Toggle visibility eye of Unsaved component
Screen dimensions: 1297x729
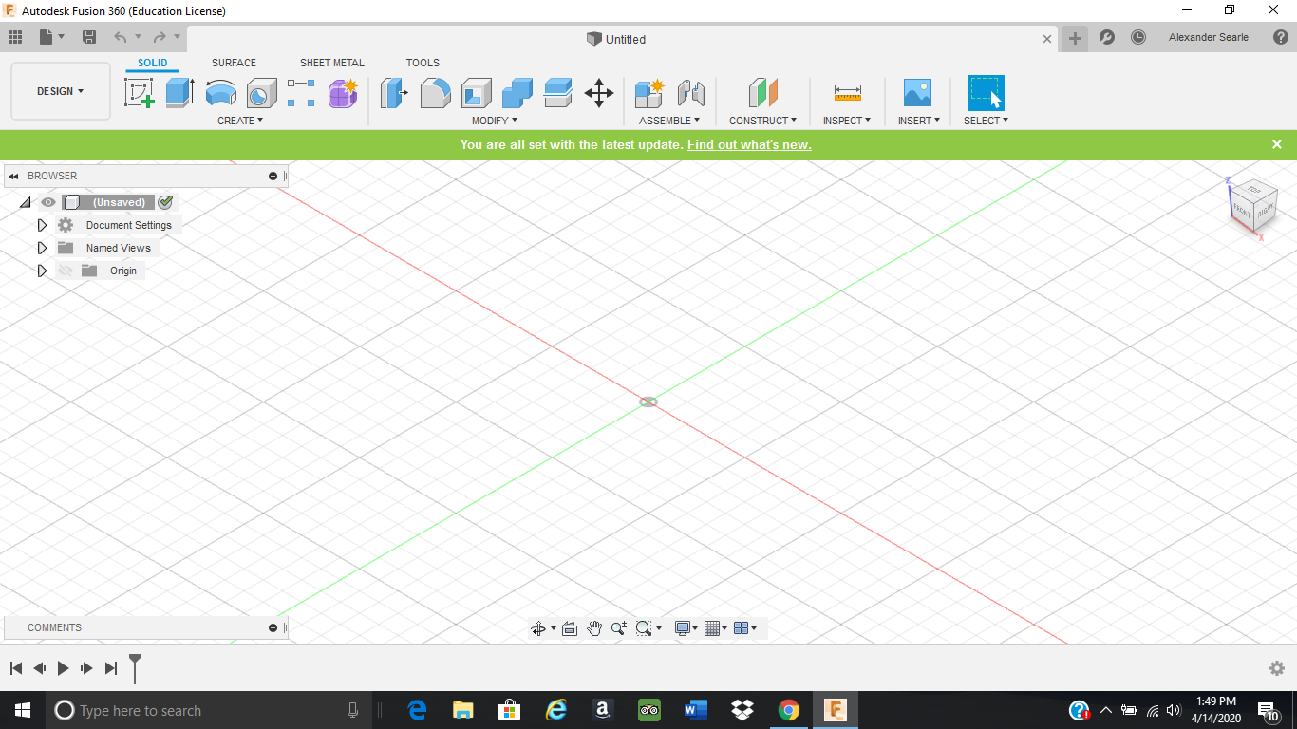click(48, 202)
